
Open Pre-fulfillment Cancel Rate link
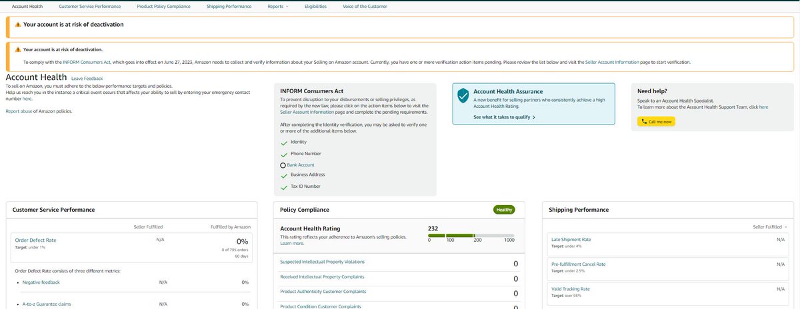[579, 264]
